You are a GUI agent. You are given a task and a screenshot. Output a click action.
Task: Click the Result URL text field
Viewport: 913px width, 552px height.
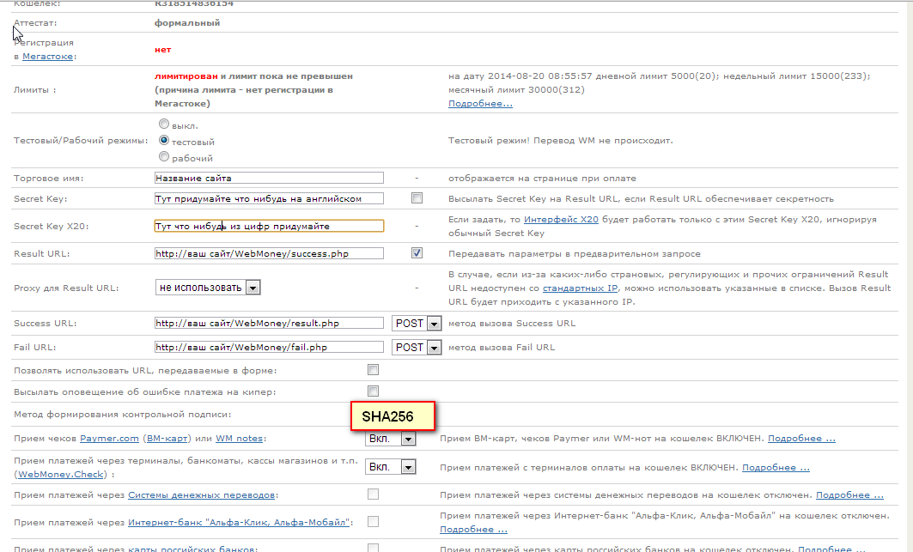click(x=268, y=253)
